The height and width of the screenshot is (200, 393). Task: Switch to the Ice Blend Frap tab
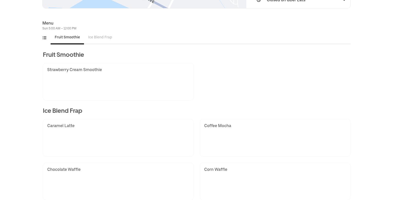pyautogui.click(x=100, y=37)
